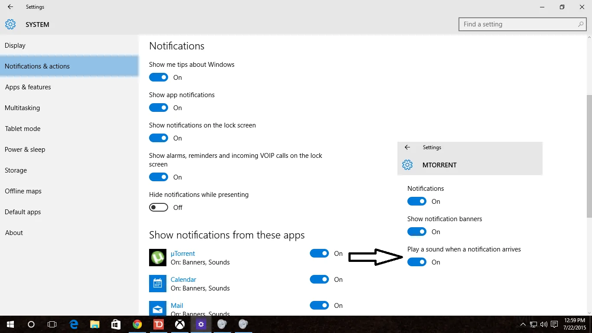Viewport: 592px width, 333px height.
Task: Open Default apps section
Action: 69,212
